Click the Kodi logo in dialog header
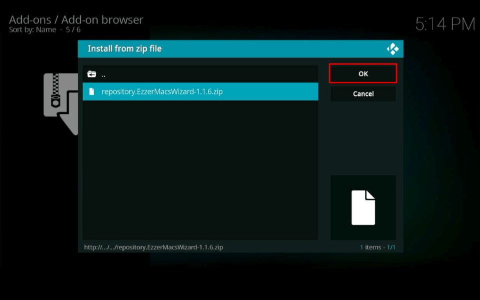Screen dimensions: 480x300 pyautogui.click(x=392, y=49)
